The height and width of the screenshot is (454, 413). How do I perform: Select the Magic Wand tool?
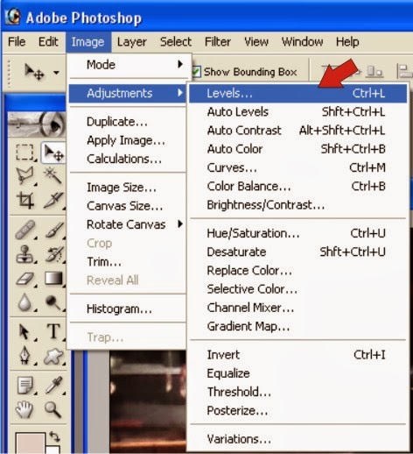click(x=53, y=176)
